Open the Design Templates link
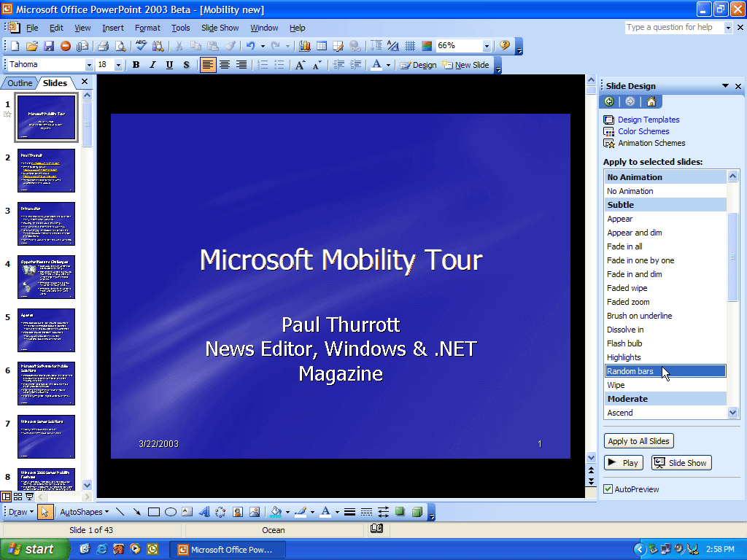The image size is (747, 560). click(x=649, y=120)
